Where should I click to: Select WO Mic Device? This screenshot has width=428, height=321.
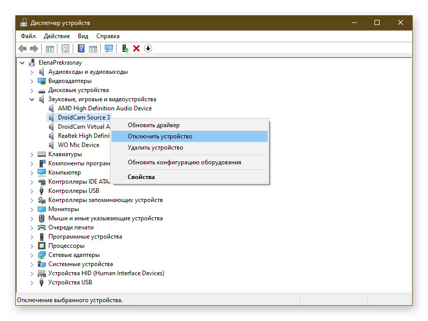(x=78, y=145)
